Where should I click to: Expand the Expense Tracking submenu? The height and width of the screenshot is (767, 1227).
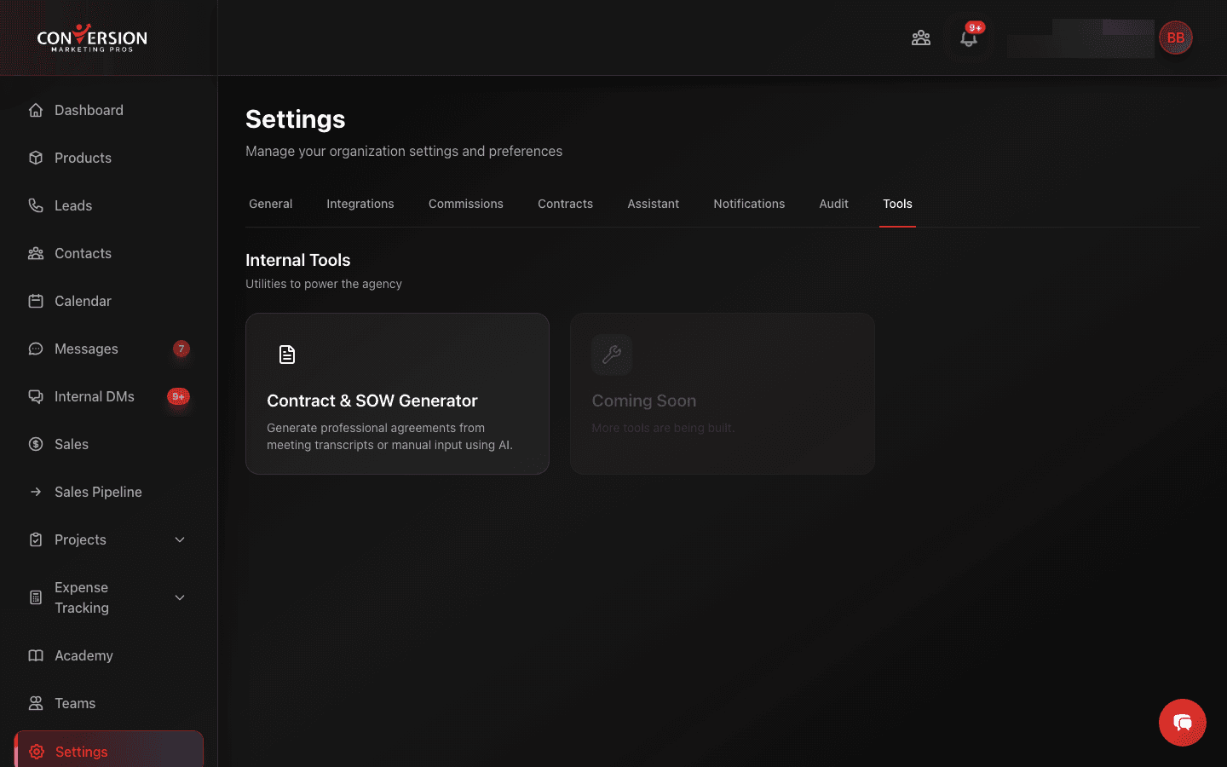tap(179, 597)
